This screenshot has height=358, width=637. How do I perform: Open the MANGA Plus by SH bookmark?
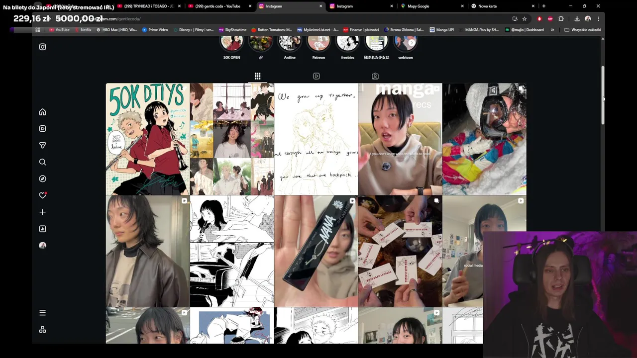point(478,30)
